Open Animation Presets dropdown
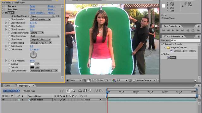The height and width of the screenshot is (113, 202). (x=43, y=16)
